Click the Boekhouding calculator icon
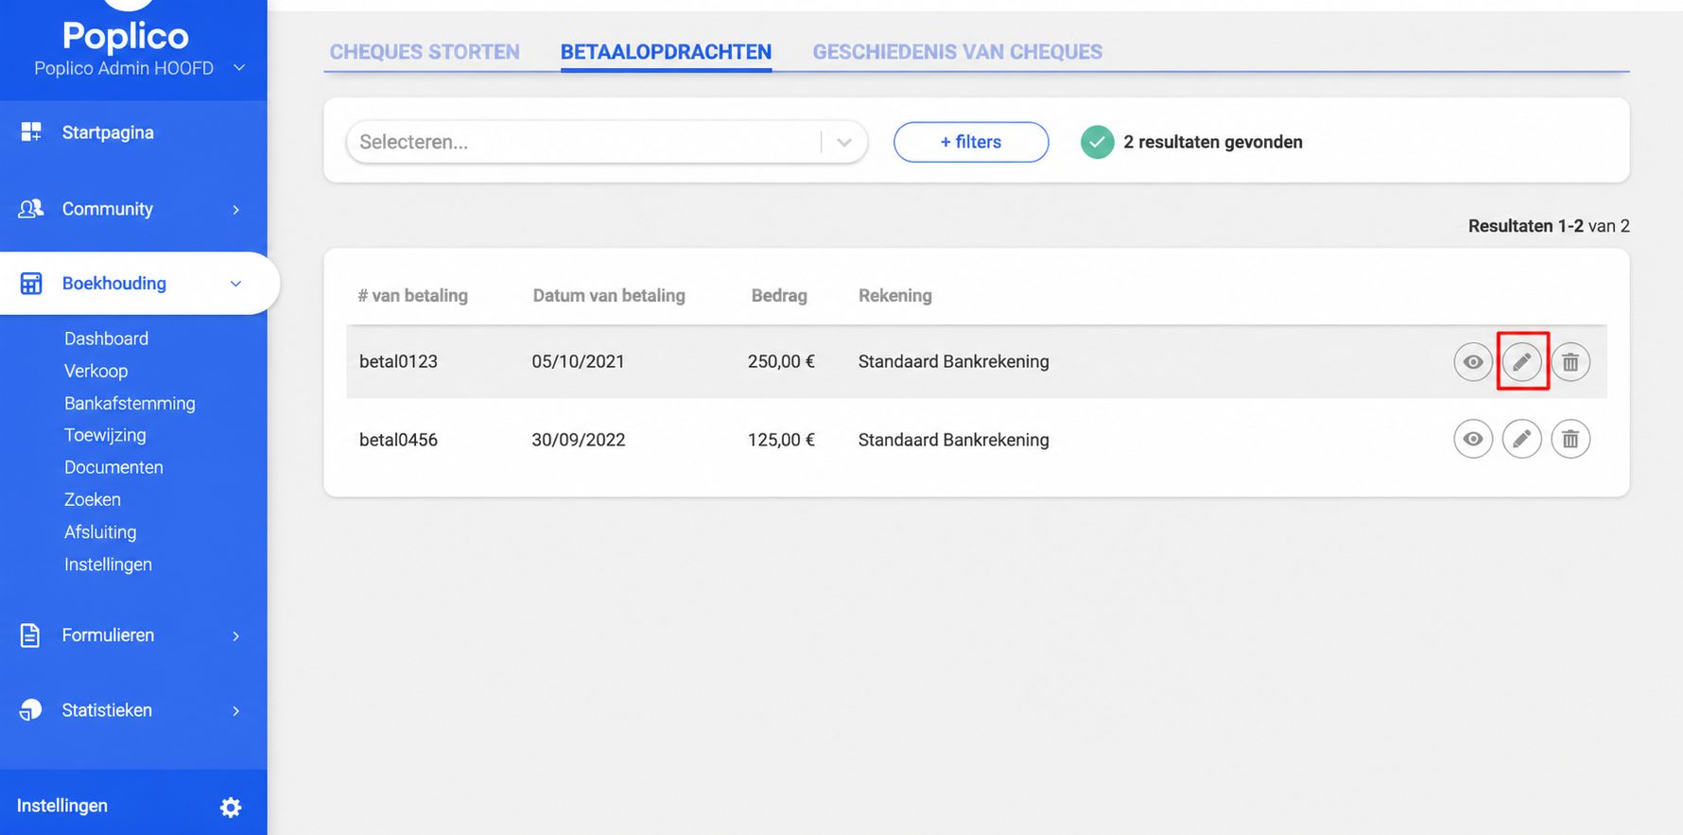Image resolution: width=1683 pixels, height=835 pixels. click(31, 283)
